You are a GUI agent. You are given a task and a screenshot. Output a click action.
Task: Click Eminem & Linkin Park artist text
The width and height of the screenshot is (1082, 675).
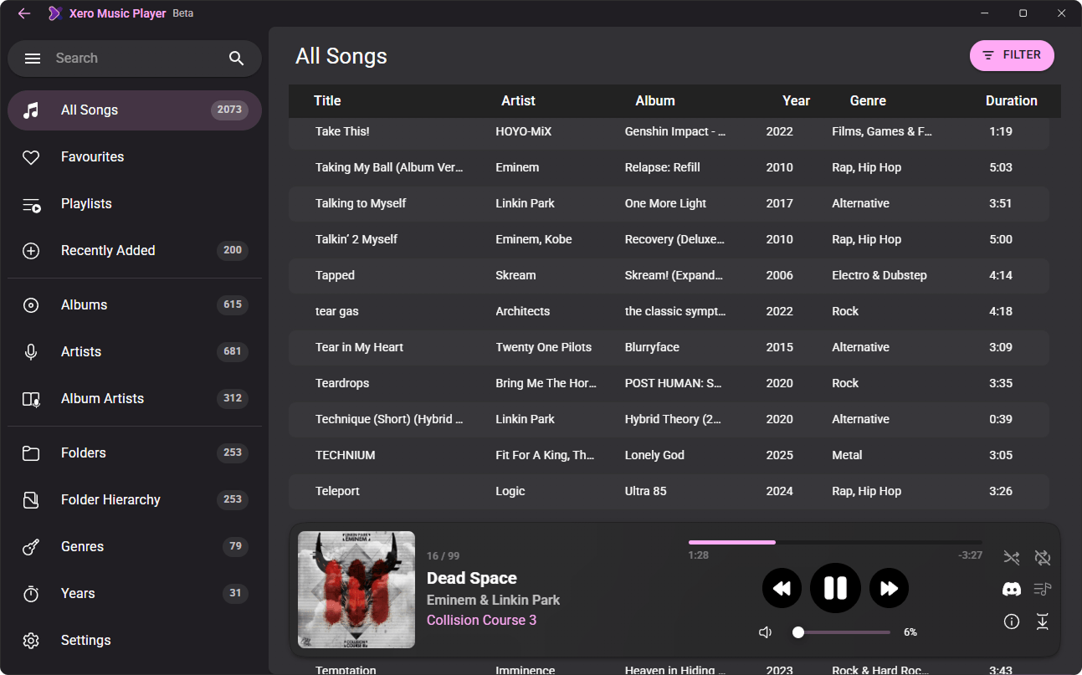pyautogui.click(x=493, y=601)
